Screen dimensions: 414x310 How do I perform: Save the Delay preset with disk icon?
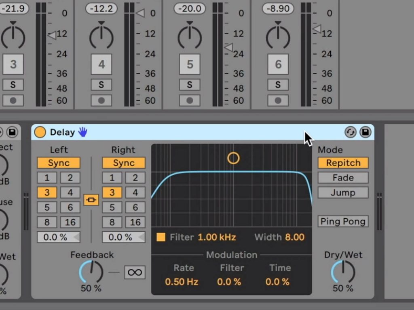coord(365,132)
